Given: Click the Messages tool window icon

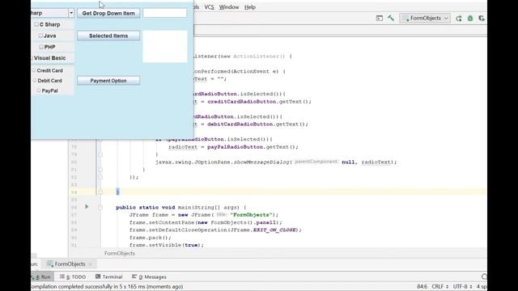Looking at the screenshot, I should 134,276.
